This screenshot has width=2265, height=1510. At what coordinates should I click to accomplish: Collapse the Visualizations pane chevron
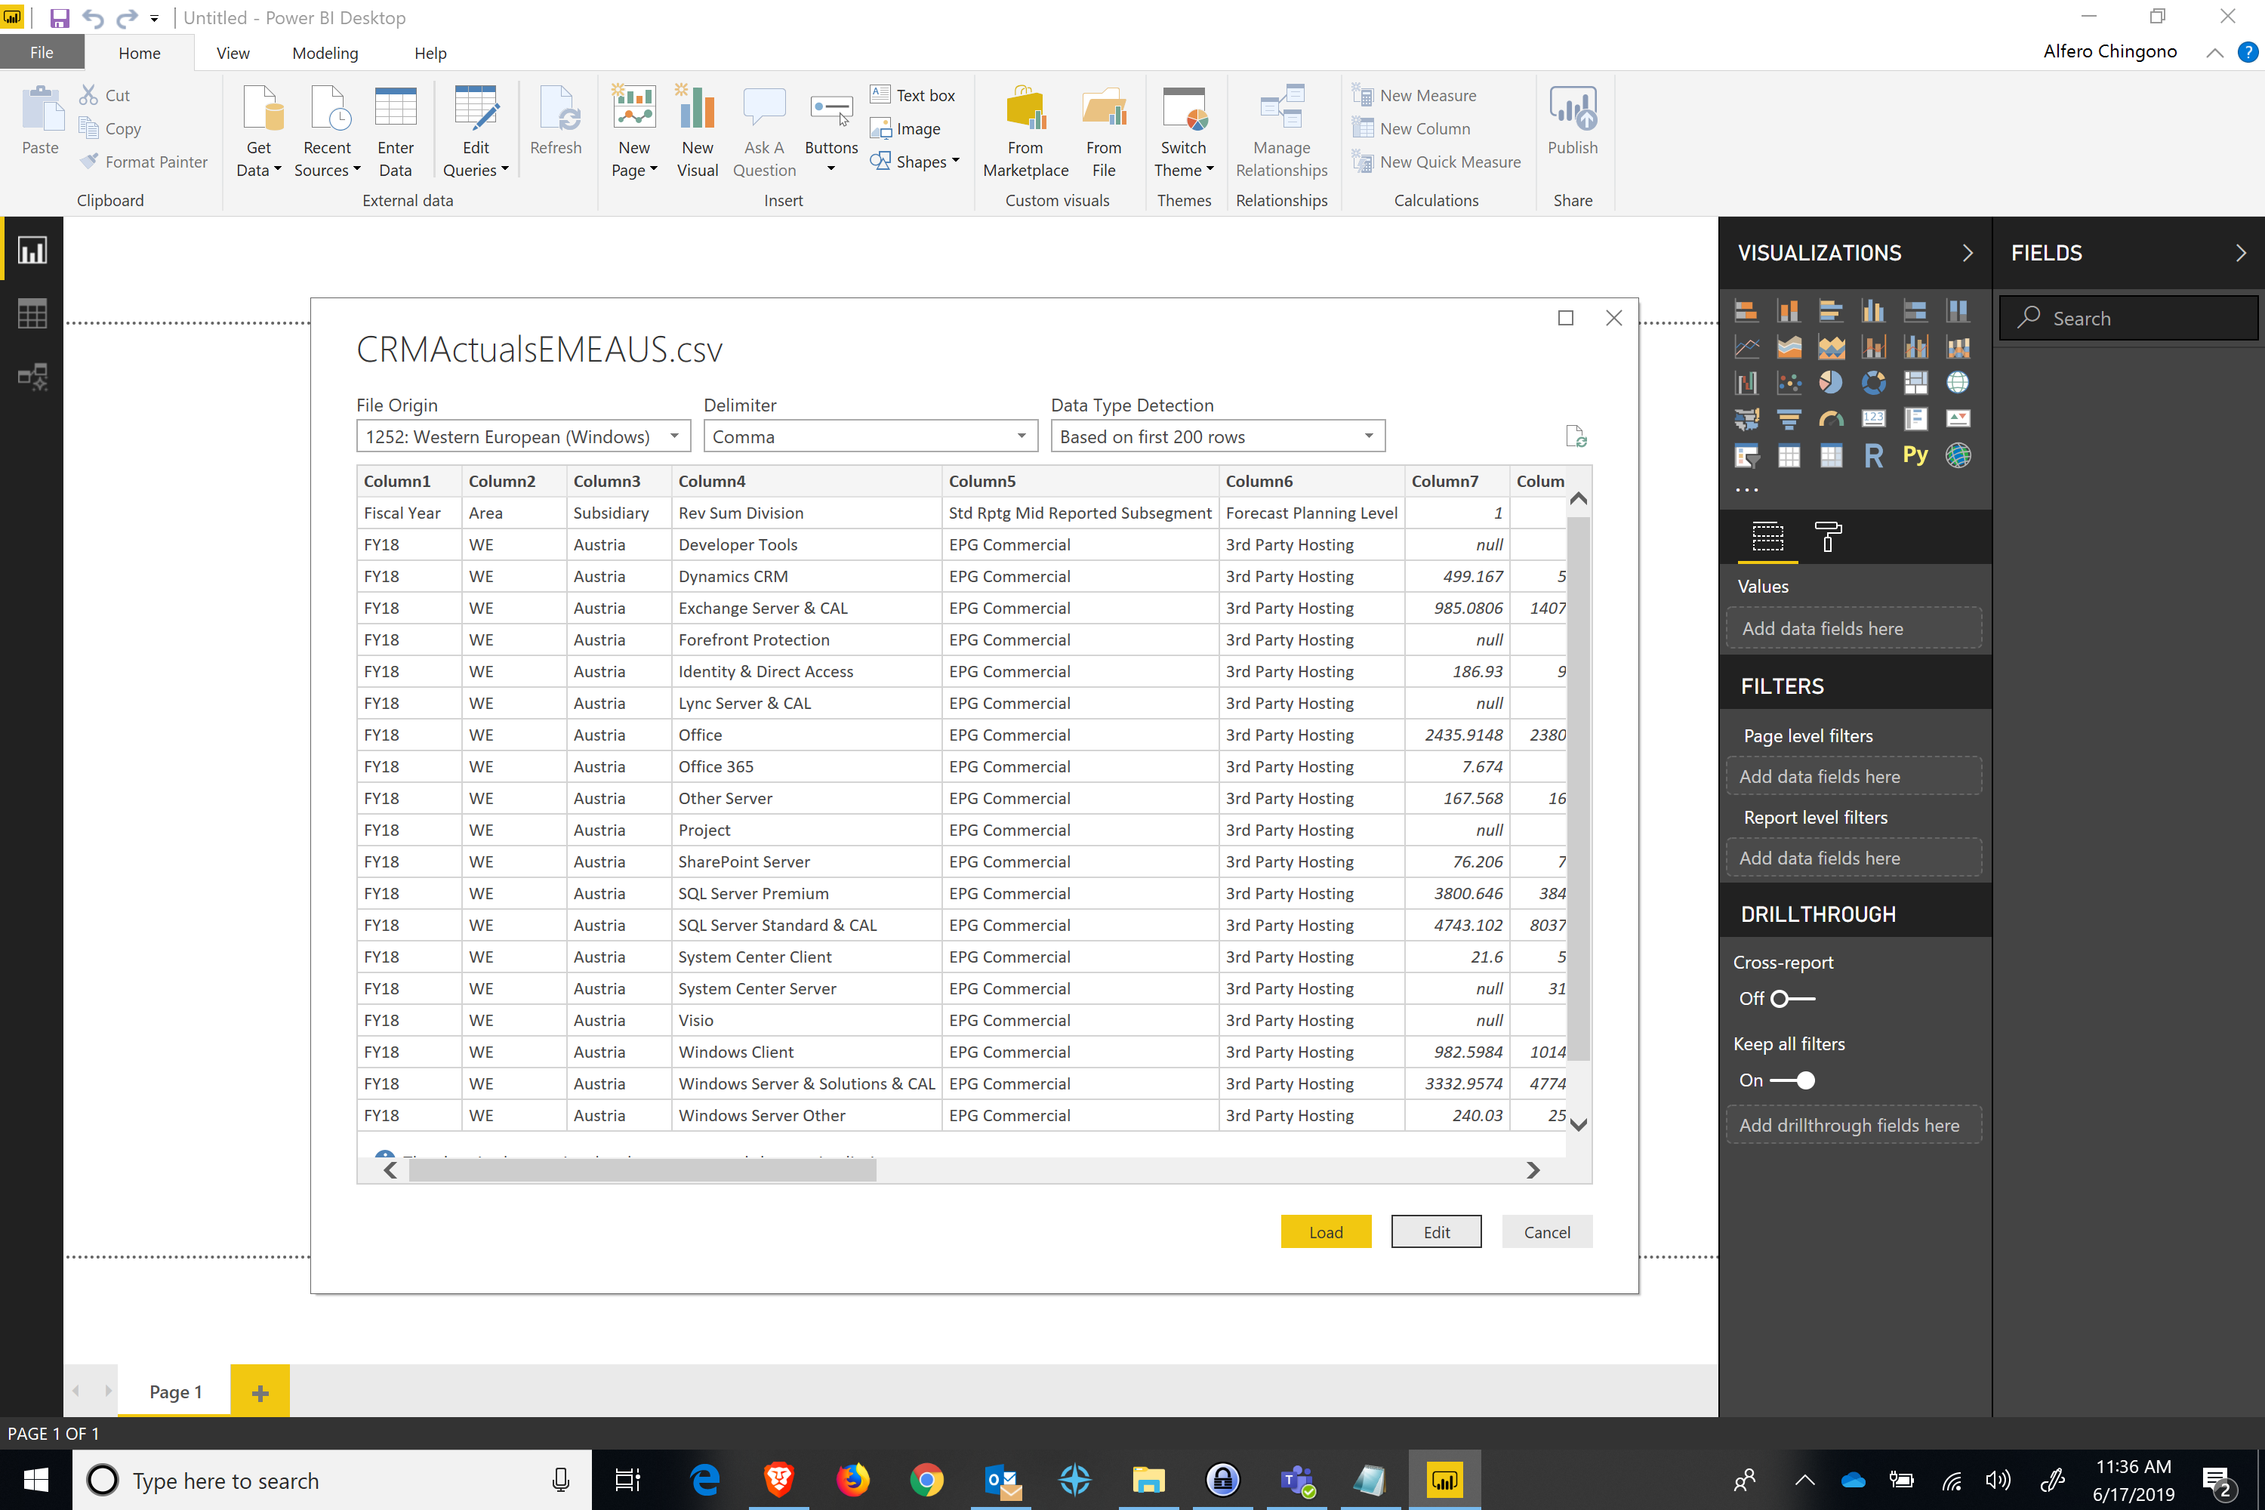point(1968,252)
